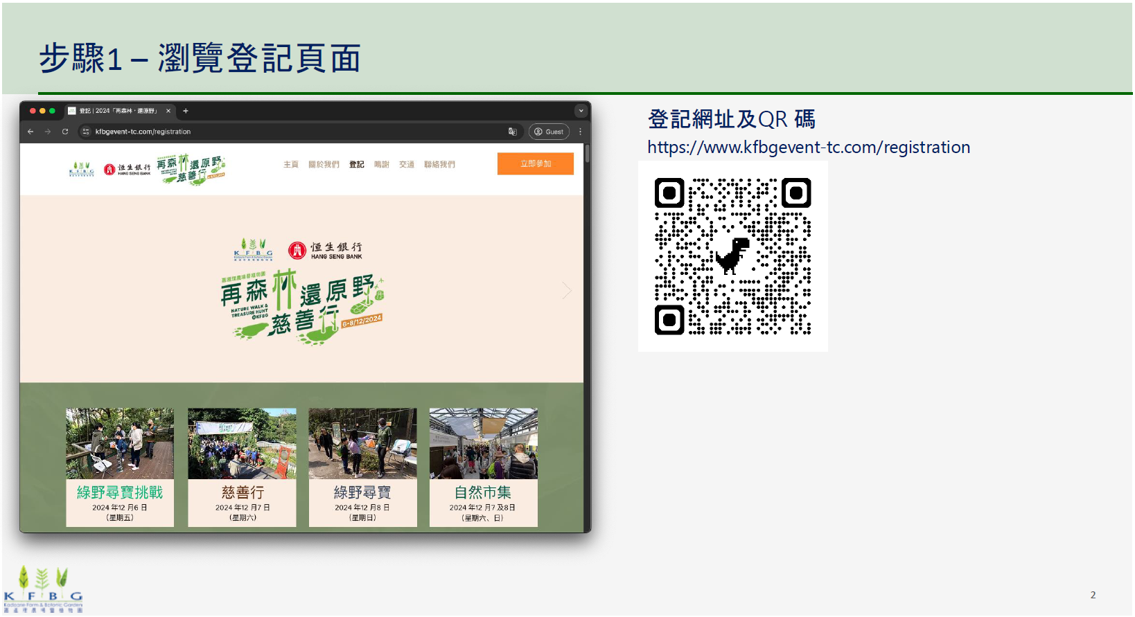This screenshot has width=1135, height=617.
Task: Click the QR code image
Action: tap(733, 256)
